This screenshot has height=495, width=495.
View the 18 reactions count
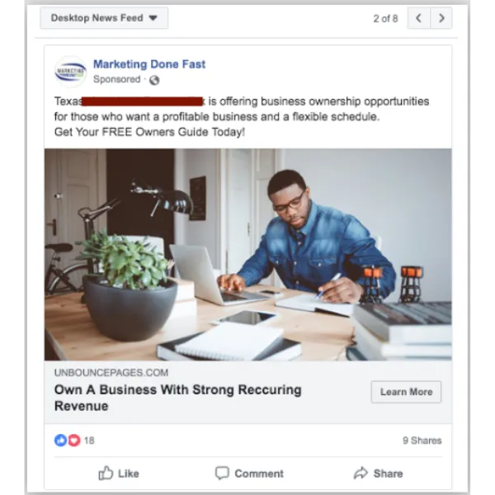coord(89,441)
